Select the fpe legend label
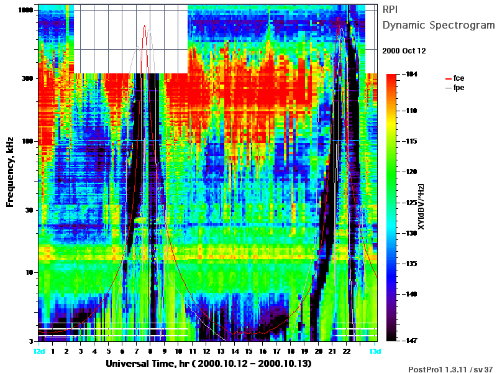Image resolution: width=497 pixels, height=373 pixels. coord(458,88)
